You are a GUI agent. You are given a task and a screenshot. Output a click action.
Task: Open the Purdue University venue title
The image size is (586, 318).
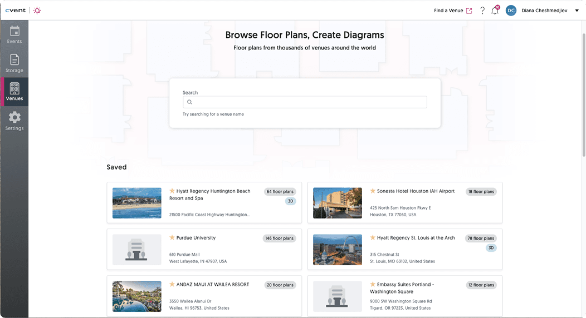196,237
